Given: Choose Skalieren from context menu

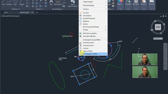Looking at the screenshot, I should coord(93,21).
